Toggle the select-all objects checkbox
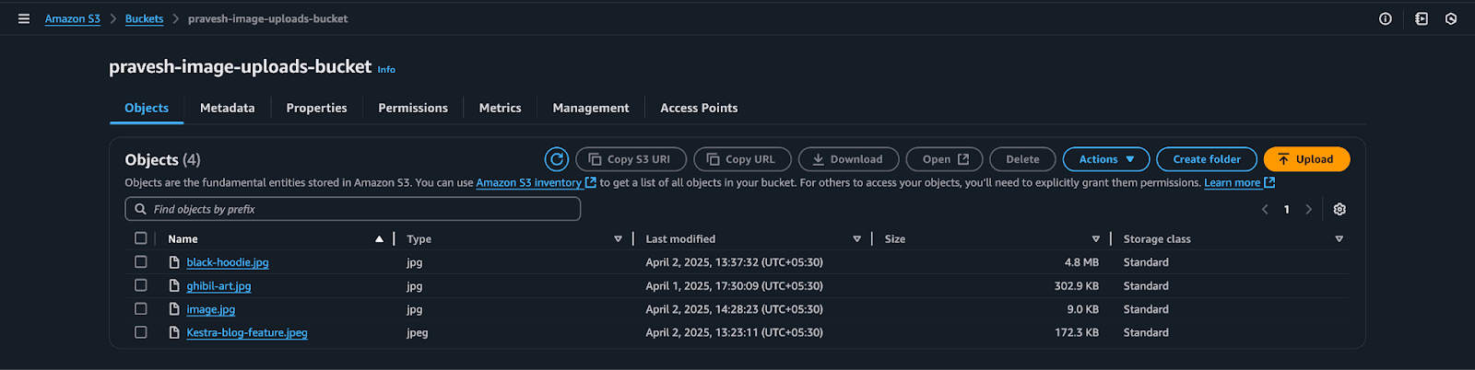 pyautogui.click(x=141, y=238)
